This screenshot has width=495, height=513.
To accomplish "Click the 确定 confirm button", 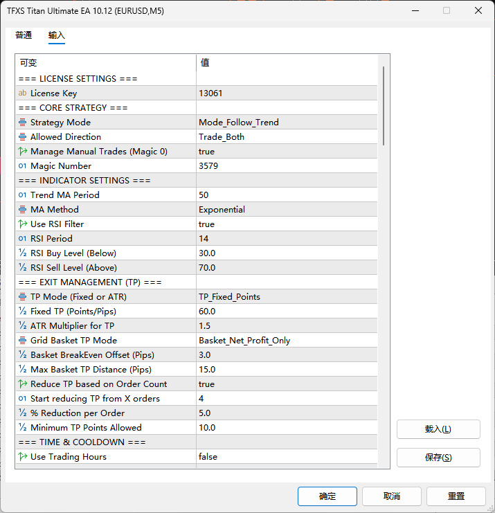I will click(327, 496).
